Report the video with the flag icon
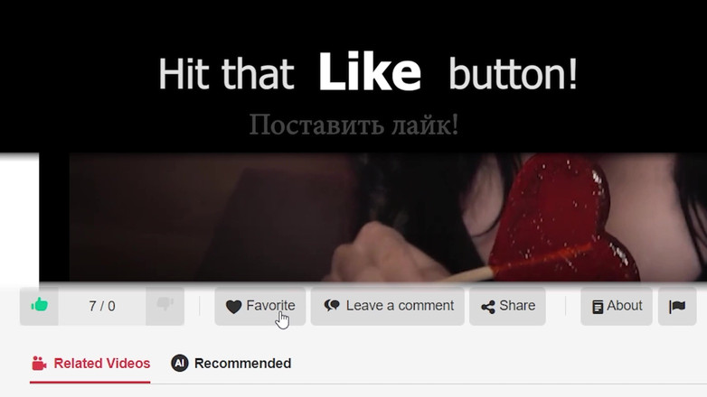The height and width of the screenshot is (397, 707). (677, 307)
